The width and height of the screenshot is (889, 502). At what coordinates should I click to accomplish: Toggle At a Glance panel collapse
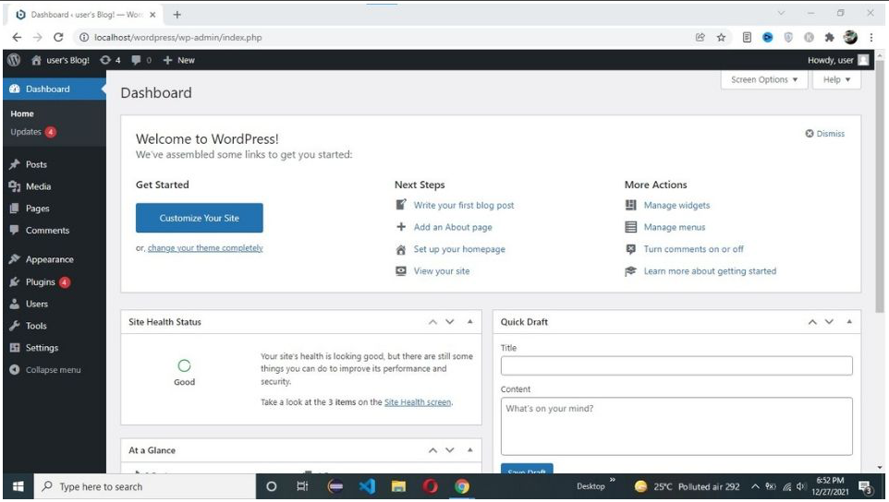[x=470, y=450]
